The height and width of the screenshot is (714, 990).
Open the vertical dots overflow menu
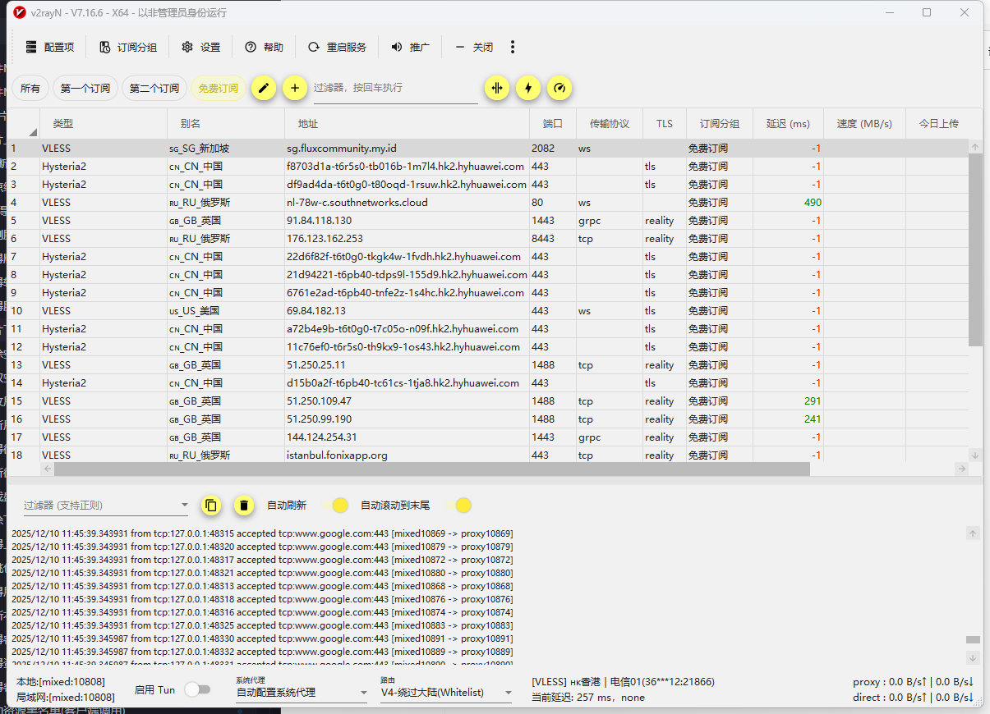[x=512, y=47]
